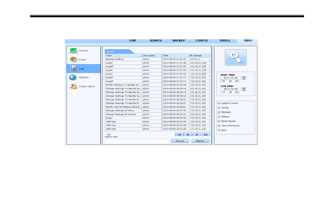Select the Logon entry at 10:34:26
323x215 pixels.
point(157,118)
